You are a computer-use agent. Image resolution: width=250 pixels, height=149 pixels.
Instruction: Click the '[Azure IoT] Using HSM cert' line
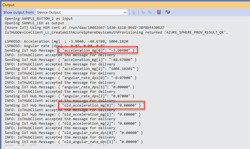[85, 27]
